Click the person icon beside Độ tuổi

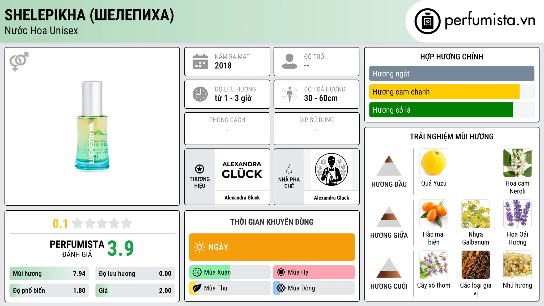pyautogui.click(x=289, y=62)
